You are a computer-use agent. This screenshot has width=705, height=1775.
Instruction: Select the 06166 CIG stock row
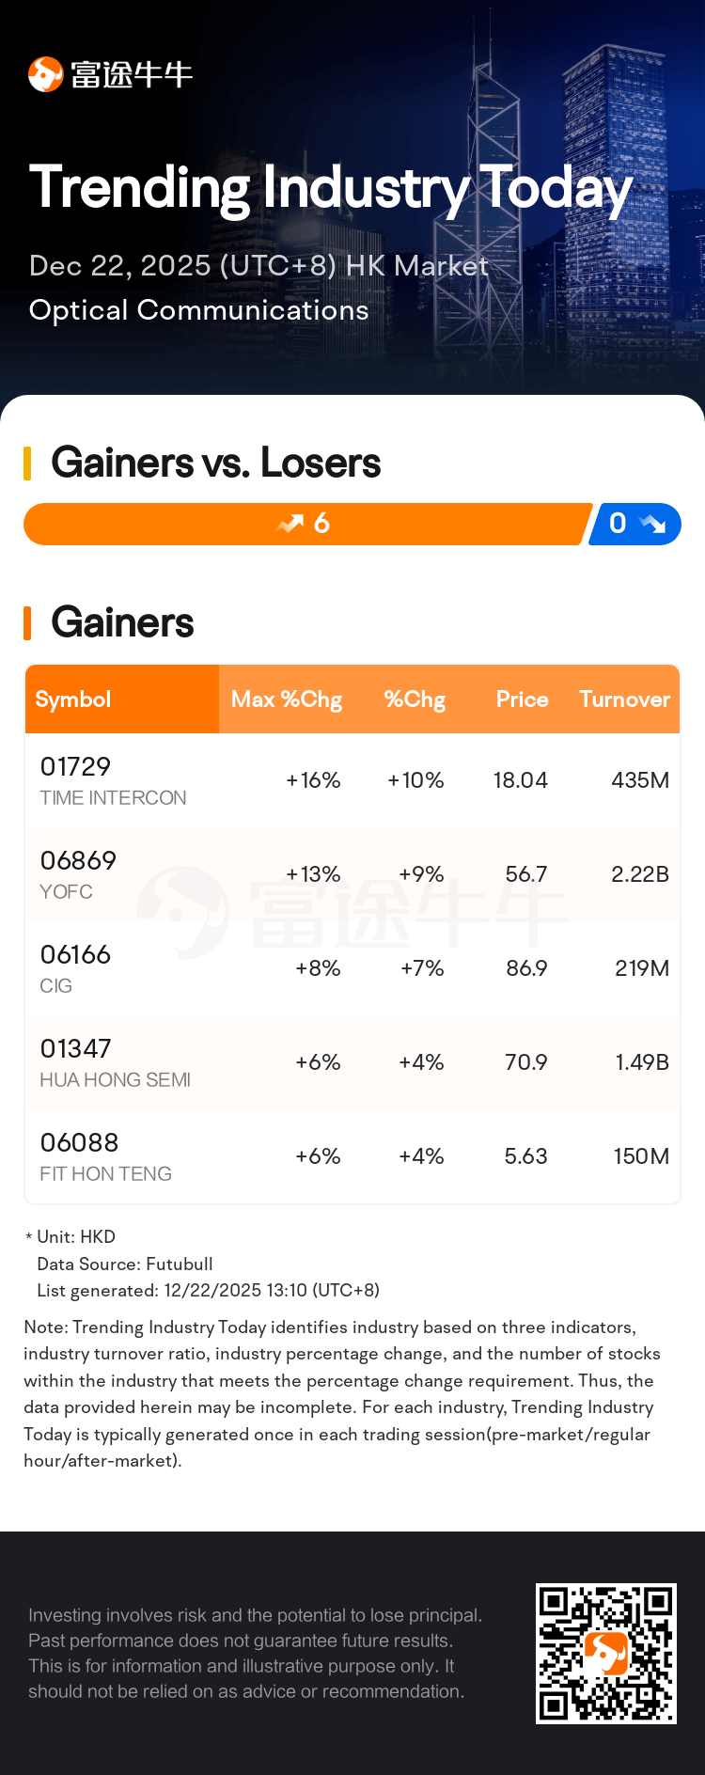(352, 968)
